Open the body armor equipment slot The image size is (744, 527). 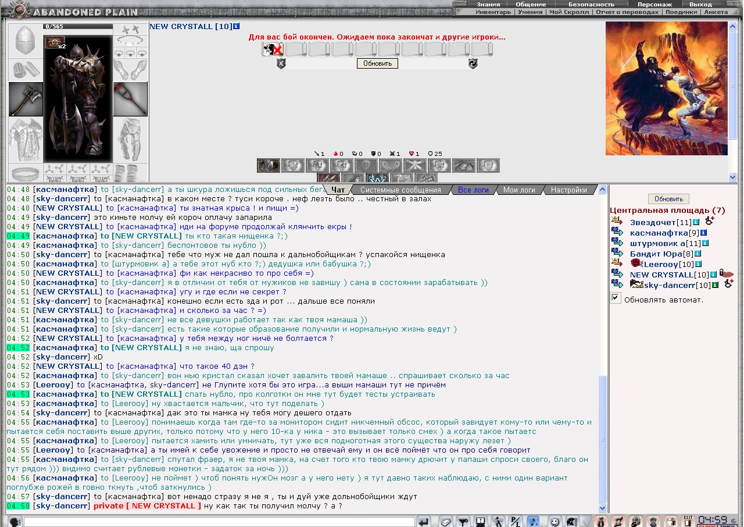[26, 140]
